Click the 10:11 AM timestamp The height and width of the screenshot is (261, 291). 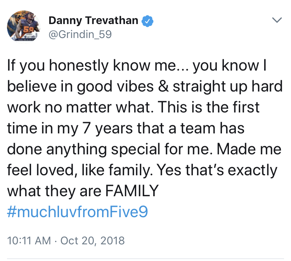click(x=29, y=240)
